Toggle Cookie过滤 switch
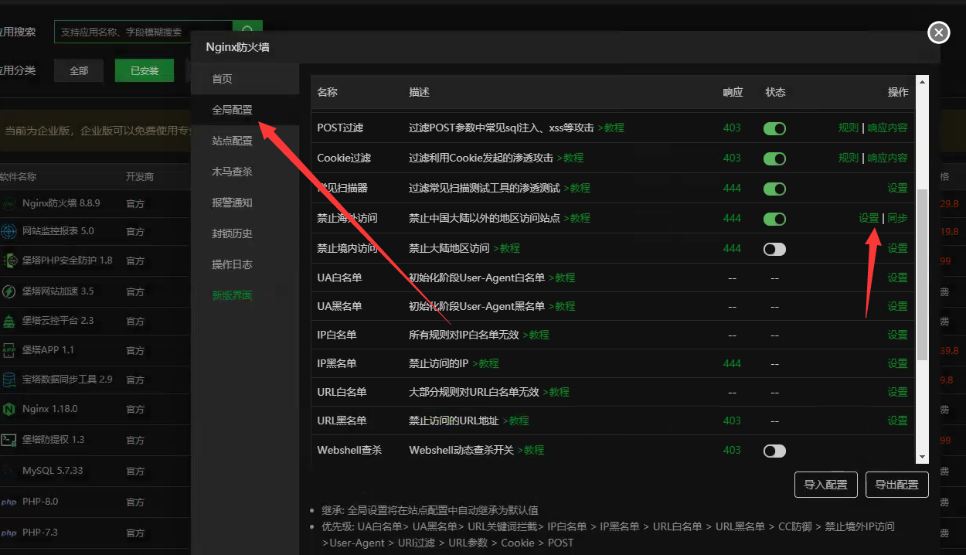966x555 pixels. click(774, 158)
